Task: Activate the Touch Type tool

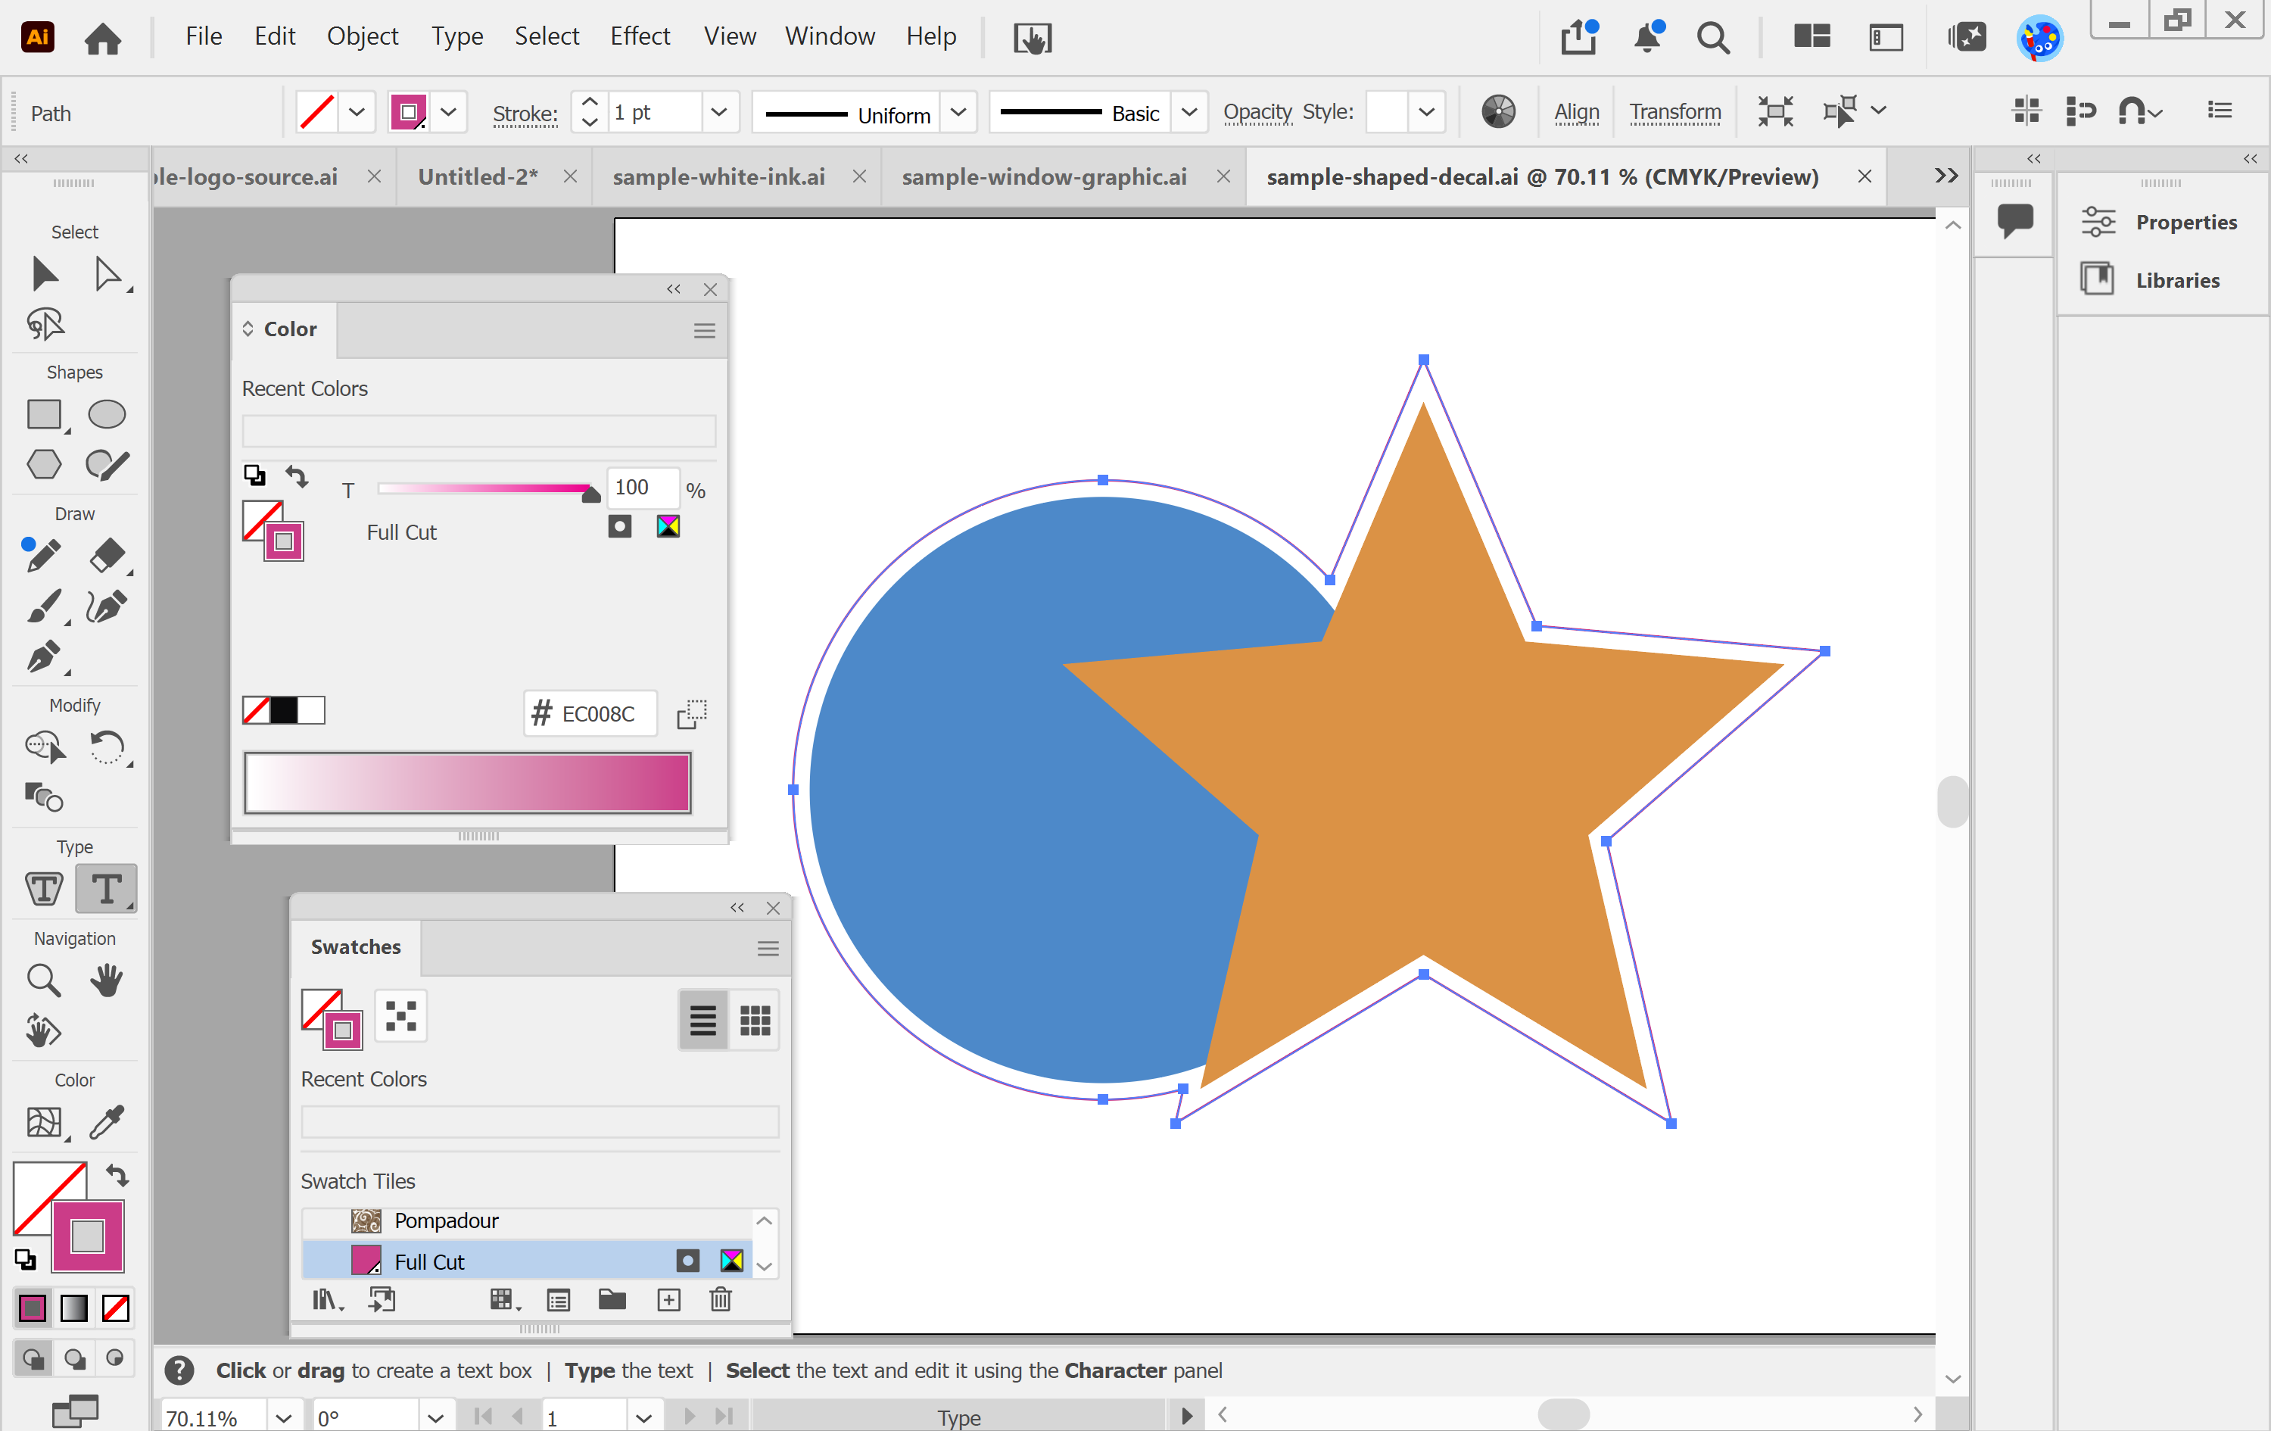Action: pyautogui.click(x=43, y=889)
